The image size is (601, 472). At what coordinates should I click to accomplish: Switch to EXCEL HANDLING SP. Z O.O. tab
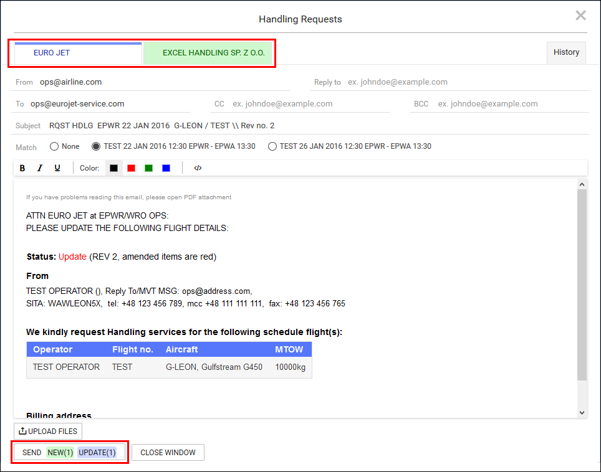point(208,53)
